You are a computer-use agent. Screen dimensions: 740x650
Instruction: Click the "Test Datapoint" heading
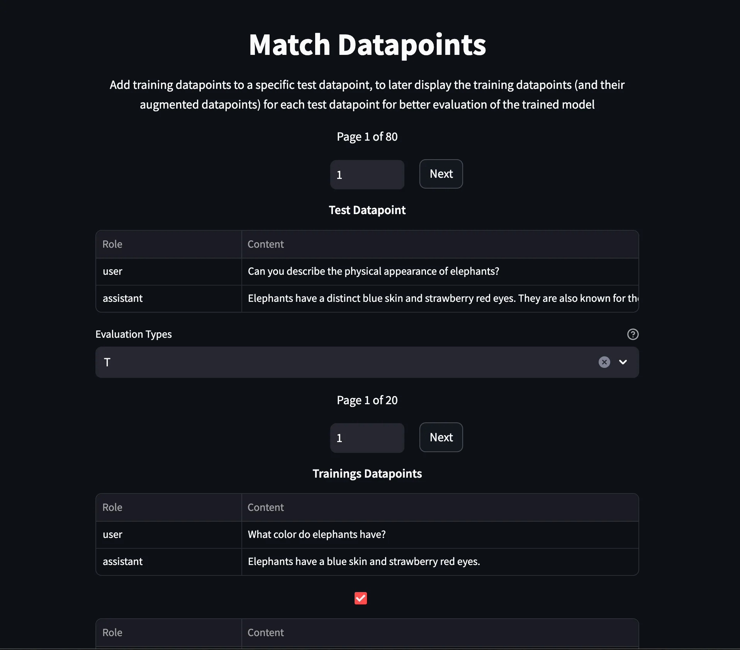coord(367,210)
